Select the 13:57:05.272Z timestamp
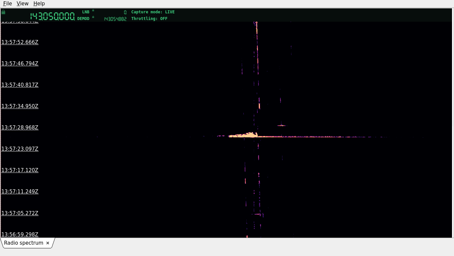Image resolution: width=454 pixels, height=256 pixels. (x=20, y=213)
